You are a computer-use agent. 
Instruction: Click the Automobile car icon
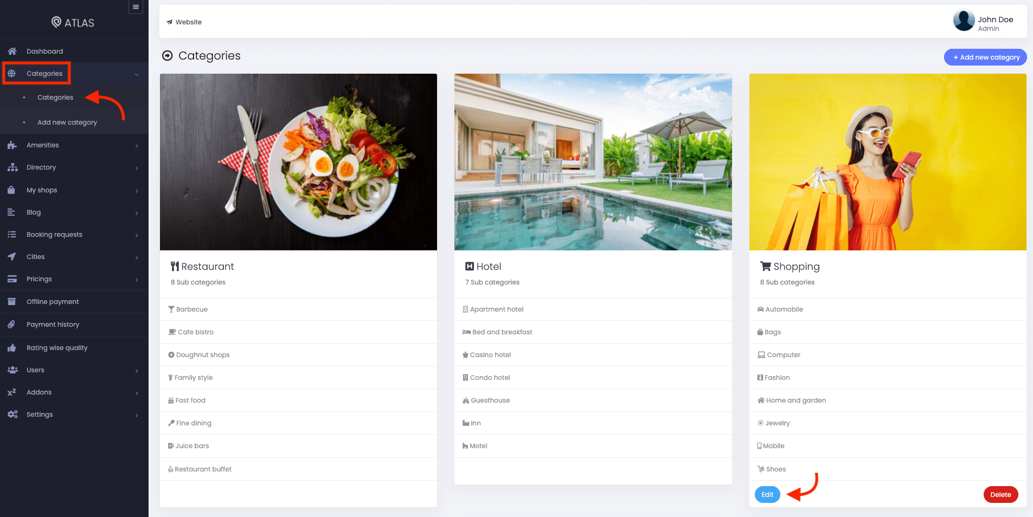tap(760, 309)
